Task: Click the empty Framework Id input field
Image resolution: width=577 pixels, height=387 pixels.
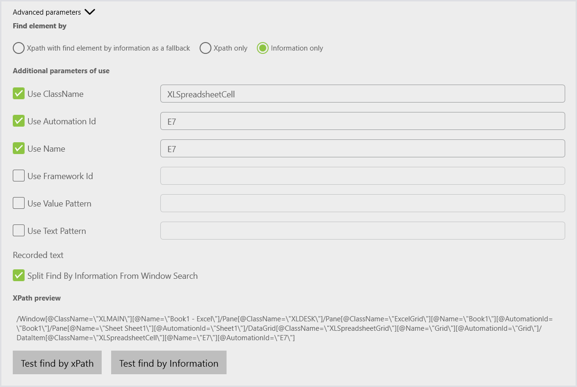Action: coord(363,176)
